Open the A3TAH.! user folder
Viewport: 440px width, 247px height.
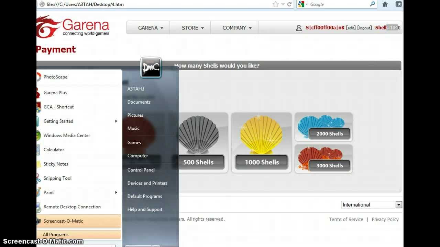[x=136, y=89]
